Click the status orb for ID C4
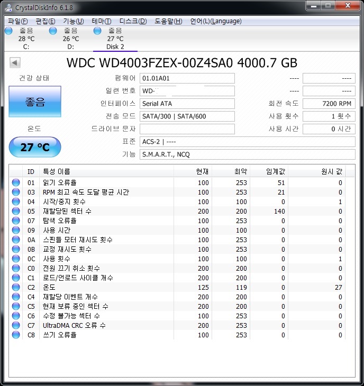Image resolution: width=364 pixels, height=386 pixels. coord(16,297)
